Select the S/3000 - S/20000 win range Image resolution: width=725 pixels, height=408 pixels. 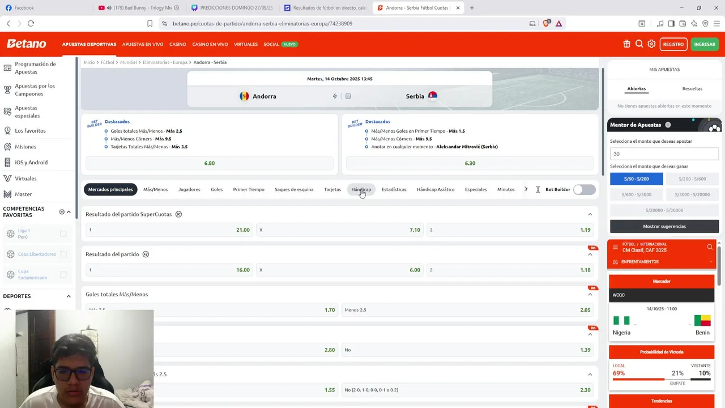tap(692, 194)
